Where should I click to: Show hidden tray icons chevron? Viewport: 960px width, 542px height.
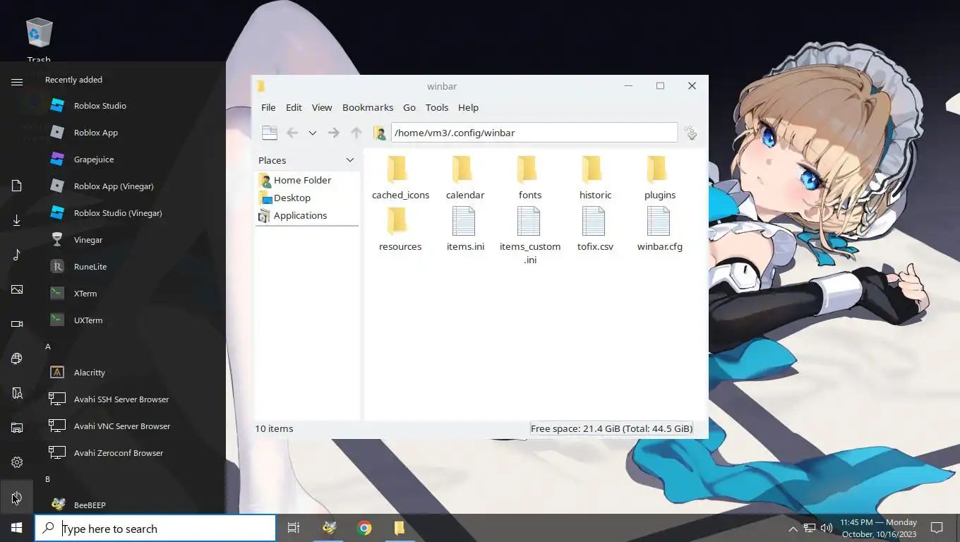793,528
